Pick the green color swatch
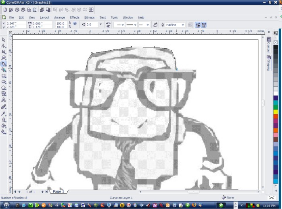Image resolution: width=282 pixels, height=209 pixels. (x=276, y=107)
